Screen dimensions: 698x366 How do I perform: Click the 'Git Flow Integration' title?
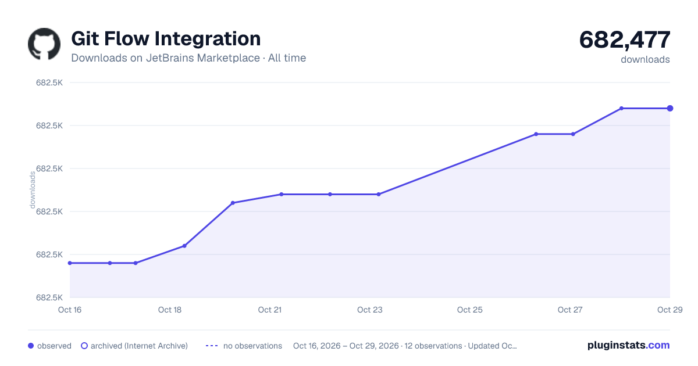166,38
